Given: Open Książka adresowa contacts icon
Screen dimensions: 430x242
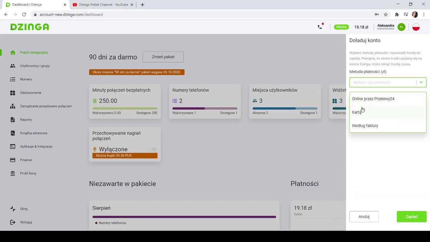Looking at the screenshot, I should [13, 133].
